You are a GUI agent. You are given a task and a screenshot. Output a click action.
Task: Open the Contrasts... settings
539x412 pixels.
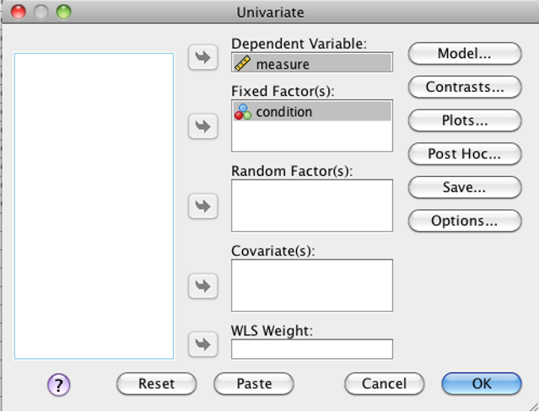[x=465, y=87]
